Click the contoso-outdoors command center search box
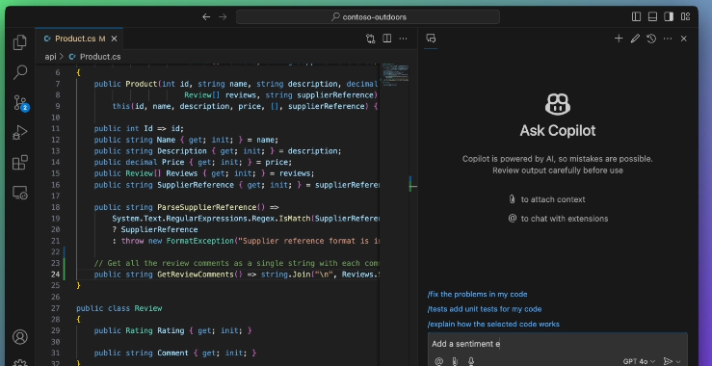712x366 pixels. pos(368,16)
